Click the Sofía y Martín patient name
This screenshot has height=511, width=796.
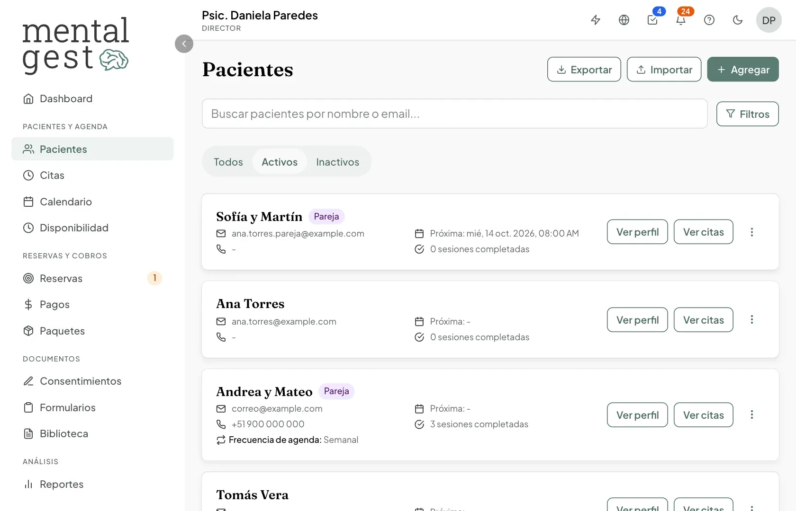coord(259,216)
